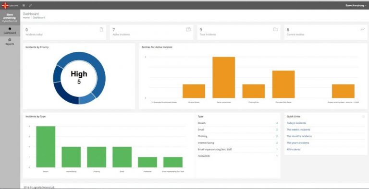
Task: Click the Steve Armstrong profile block in the sidebar
Action: point(10,18)
